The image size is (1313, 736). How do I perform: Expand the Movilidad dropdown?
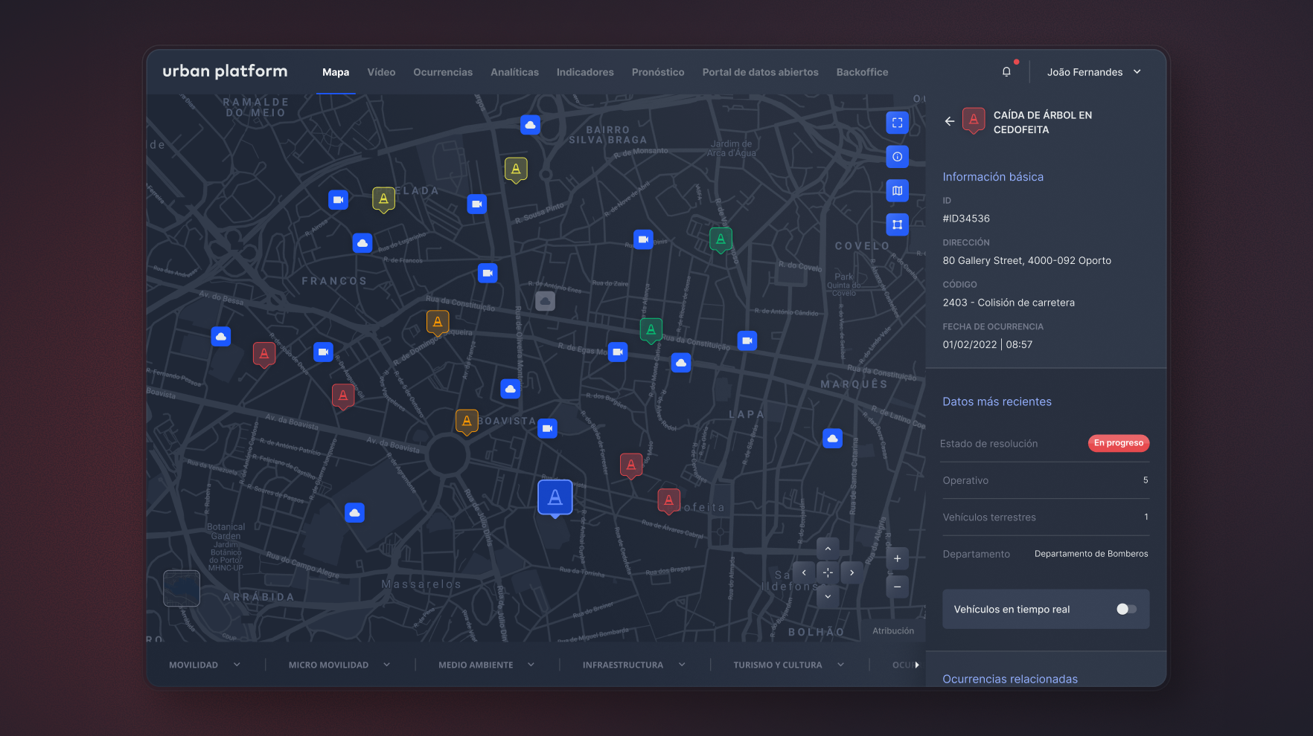pyautogui.click(x=205, y=665)
